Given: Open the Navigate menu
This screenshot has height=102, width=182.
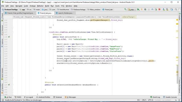Looking at the screenshot, I should 19,6.
